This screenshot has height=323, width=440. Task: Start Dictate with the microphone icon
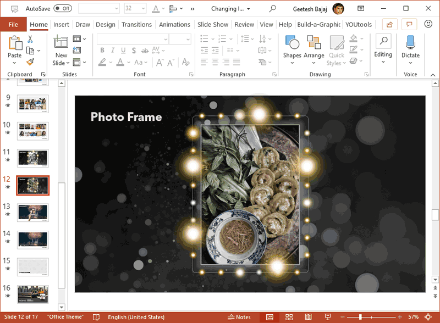[x=410, y=42]
